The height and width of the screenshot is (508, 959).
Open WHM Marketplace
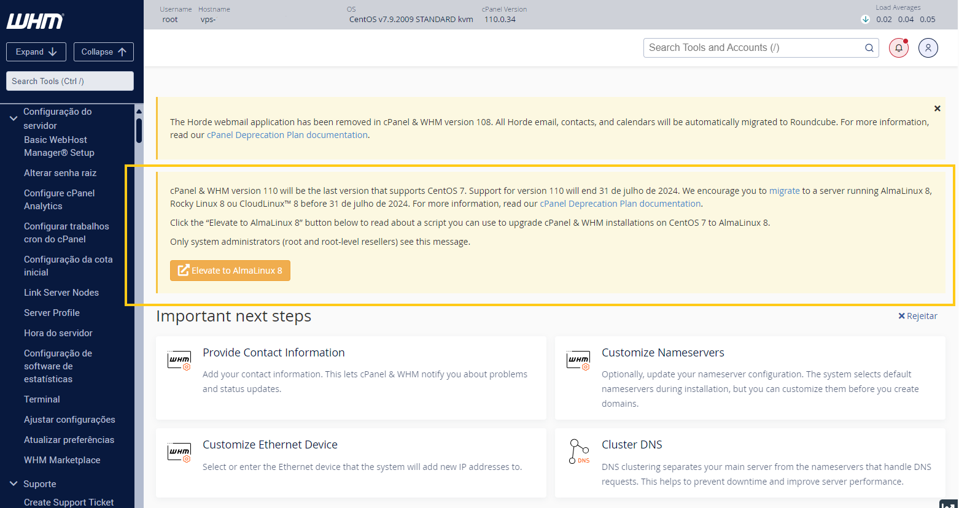coord(62,460)
